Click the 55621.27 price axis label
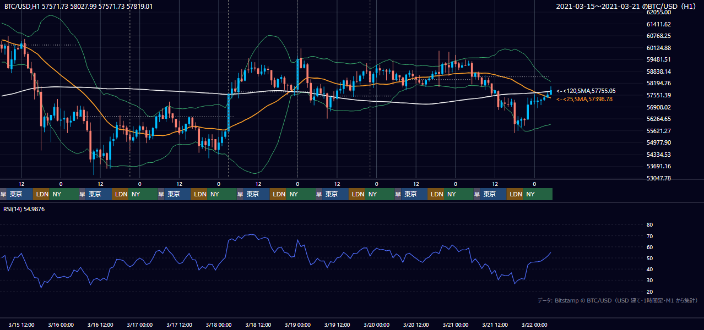Image resolution: width=704 pixels, height=330 pixels. coord(658,131)
